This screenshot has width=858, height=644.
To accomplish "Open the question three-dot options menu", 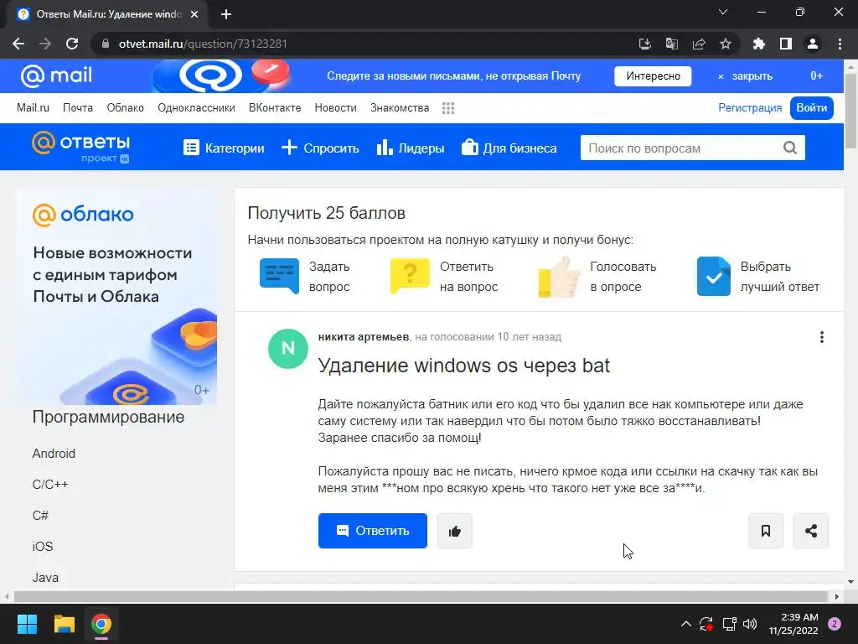I will pyautogui.click(x=821, y=337).
